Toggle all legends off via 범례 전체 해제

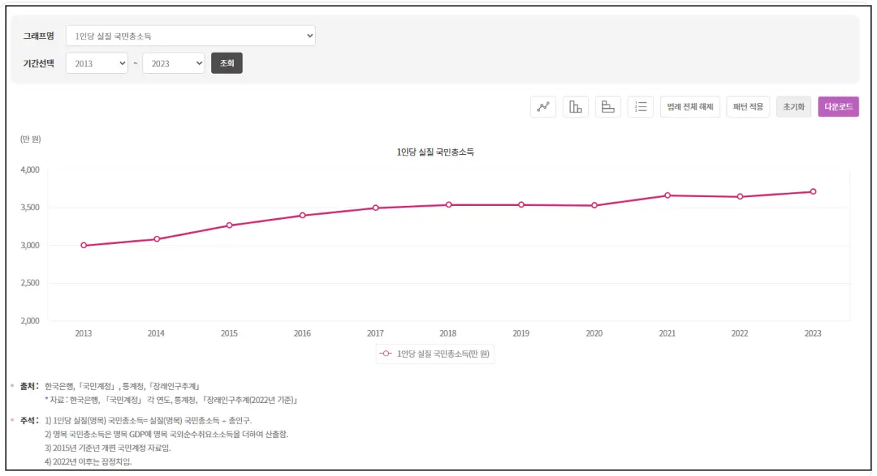pos(689,106)
